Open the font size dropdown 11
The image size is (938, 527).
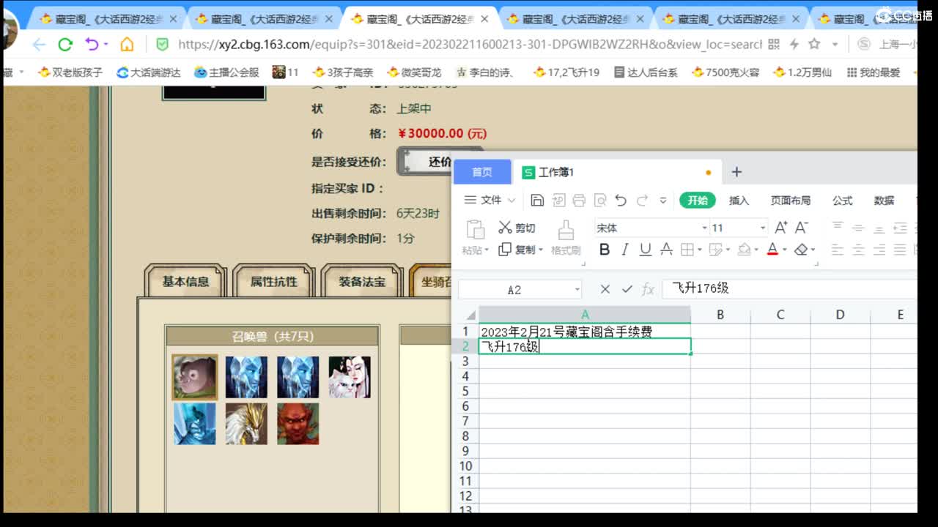[x=762, y=228]
